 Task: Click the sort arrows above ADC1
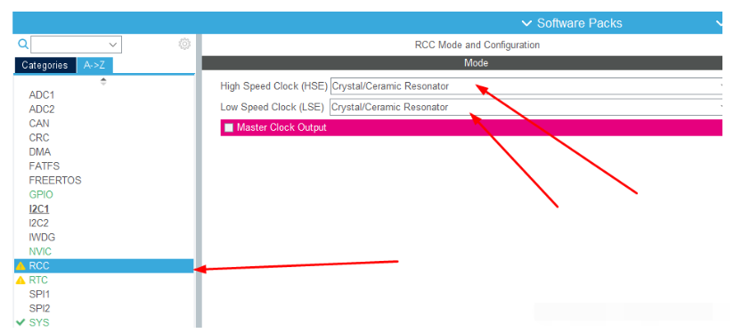click(x=103, y=81)
